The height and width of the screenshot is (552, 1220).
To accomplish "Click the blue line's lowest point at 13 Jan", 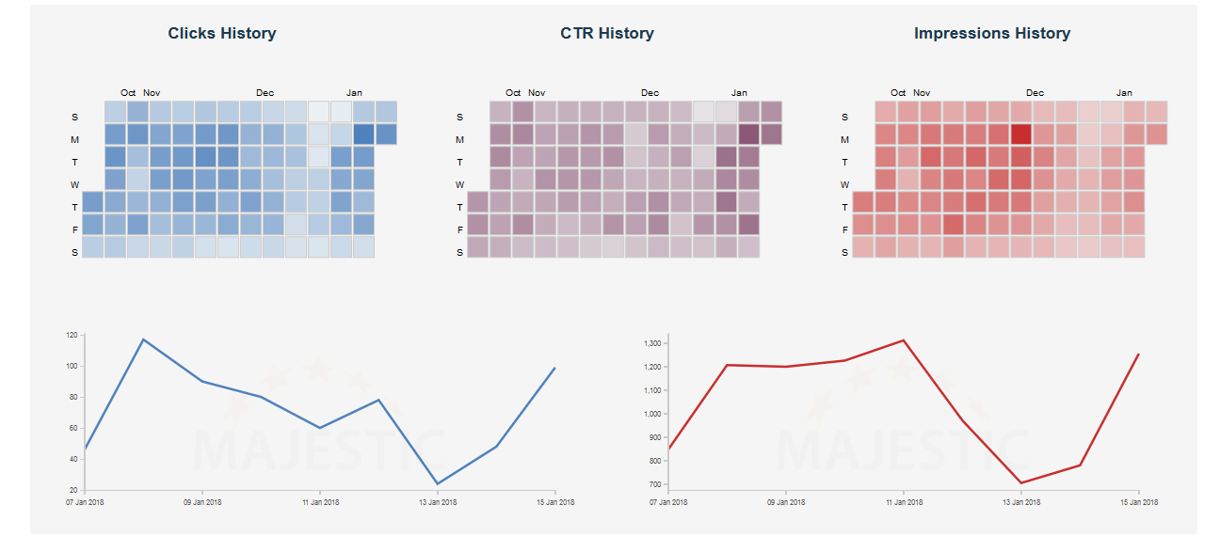I will 437,484.
